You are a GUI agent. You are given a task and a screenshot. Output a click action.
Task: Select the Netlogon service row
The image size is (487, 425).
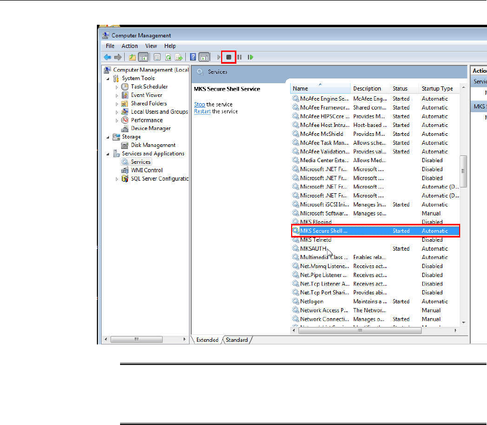375,301
